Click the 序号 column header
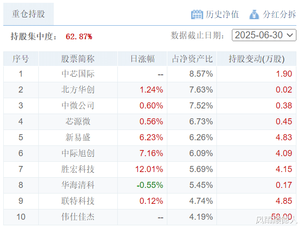302x230 pixels. click(21, 59)
